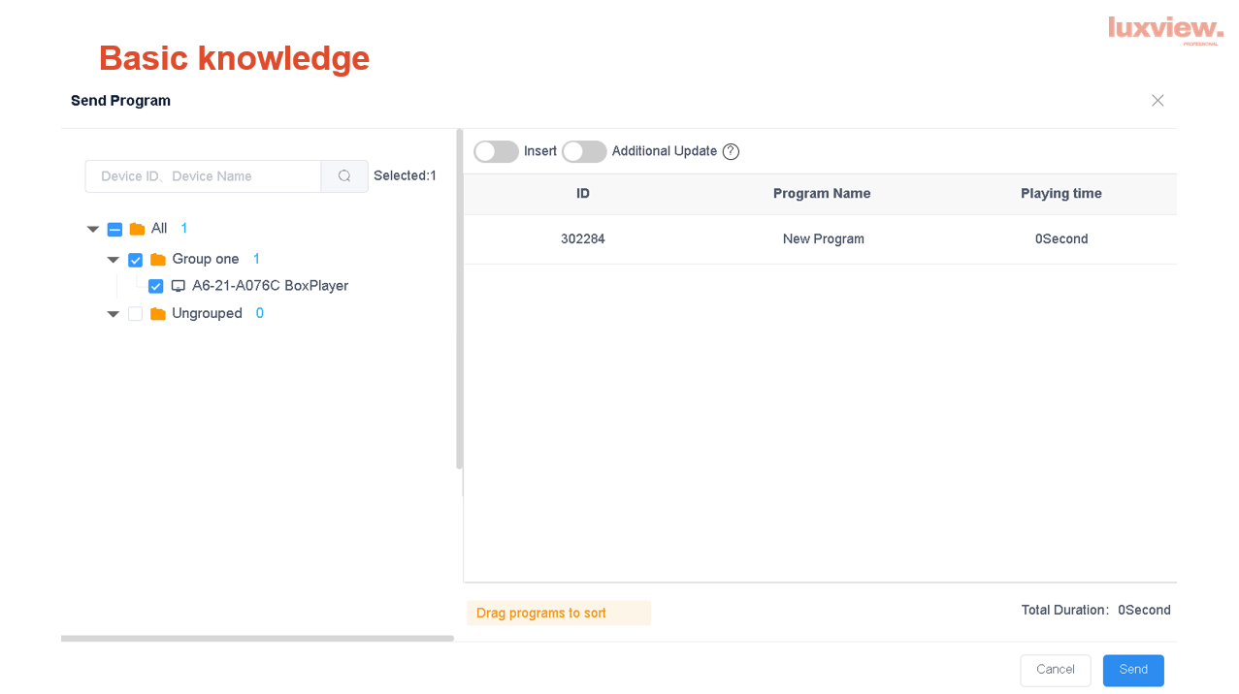Turn on Additional Update toggle
Image resolution: width=1239 pixels, height=694 pixels.
tap(584, 151)
